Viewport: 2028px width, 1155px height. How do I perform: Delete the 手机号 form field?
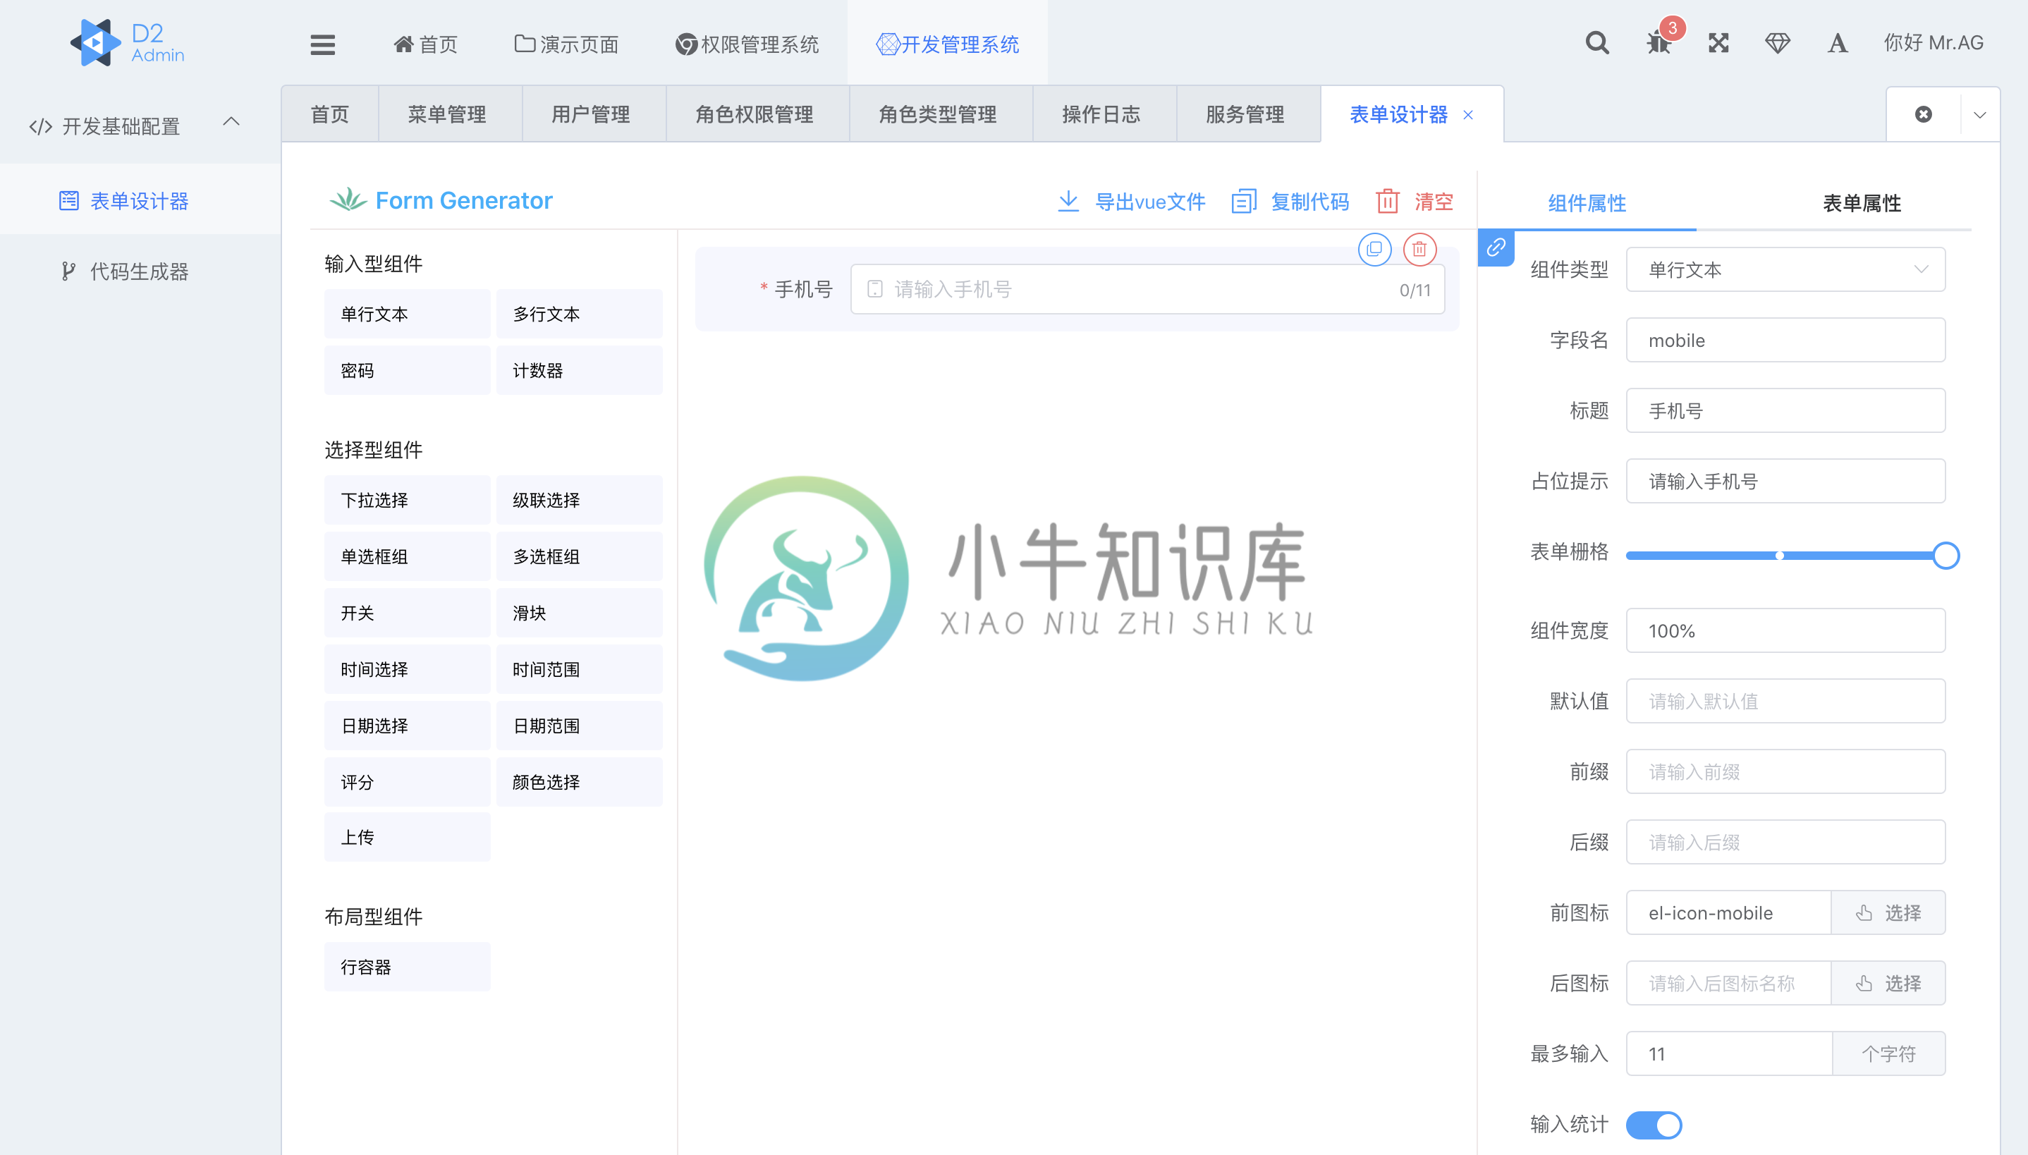click(1419, 249)
